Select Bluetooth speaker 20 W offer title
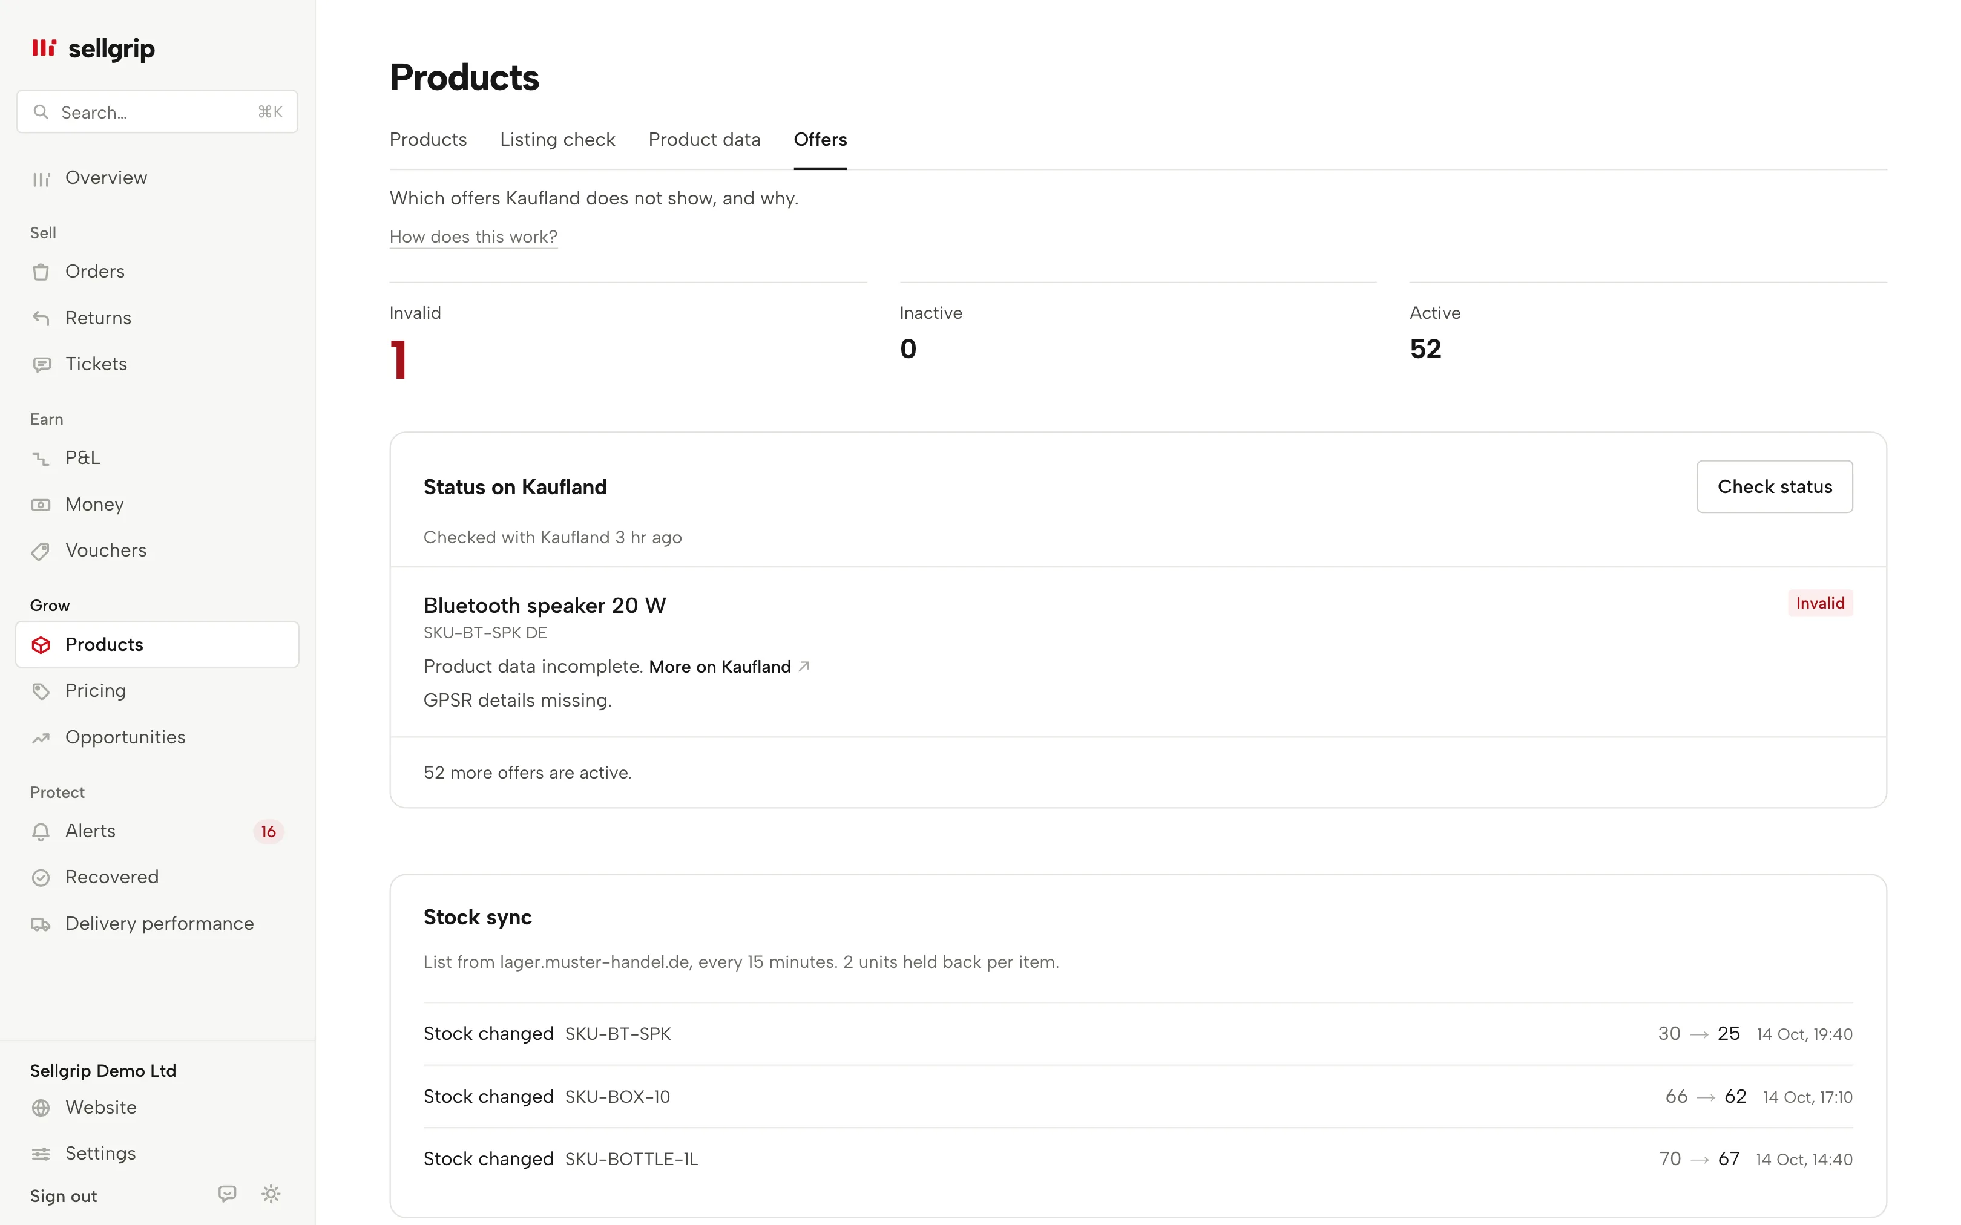 pos(545,605)
